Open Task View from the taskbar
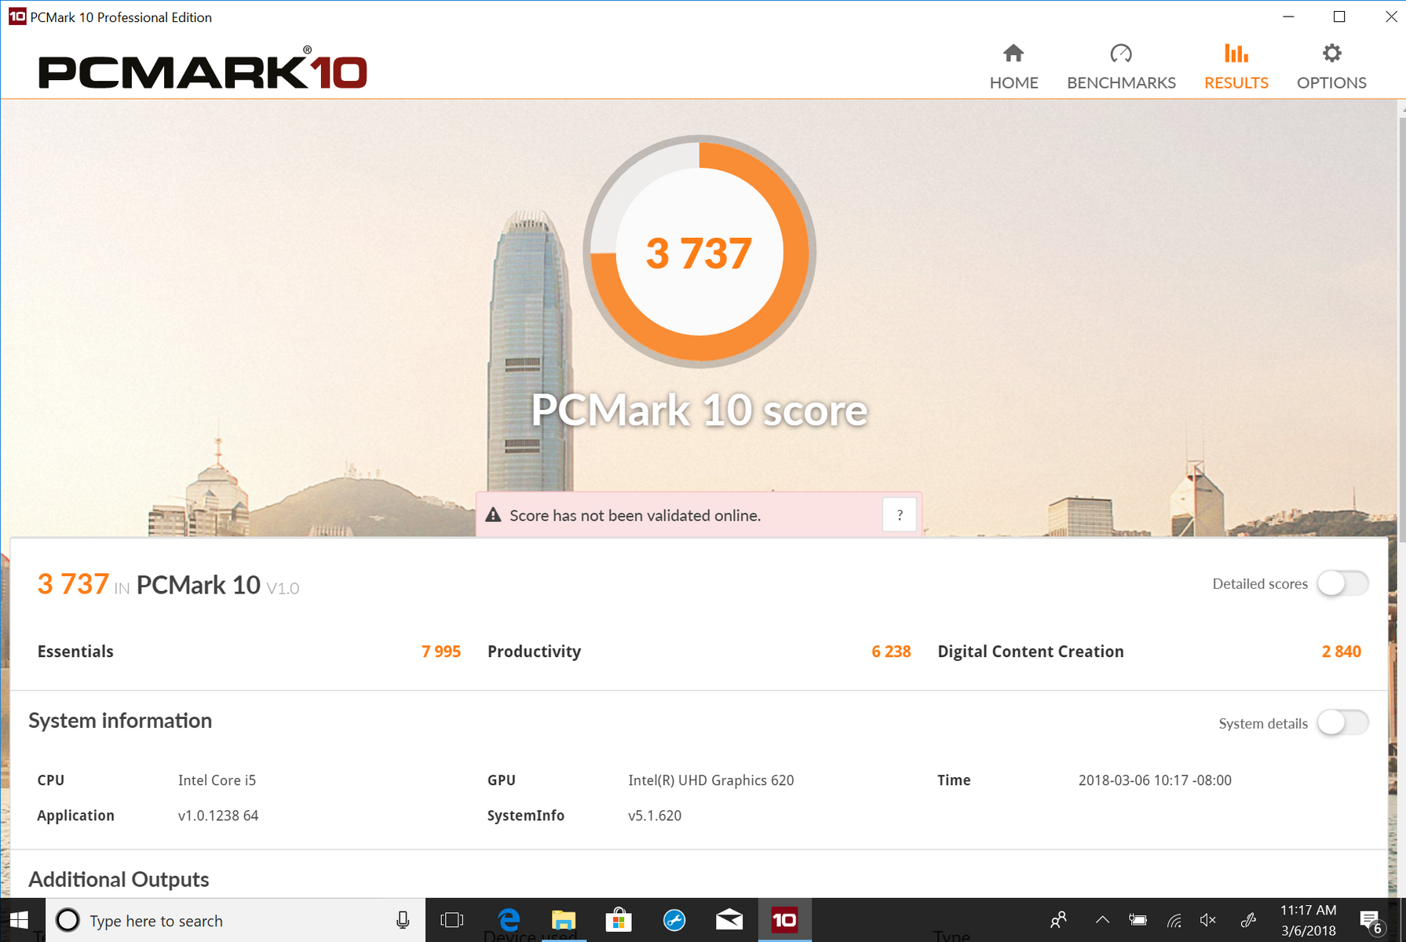Viewport: 1406px width, 942px height. [452, 920]
